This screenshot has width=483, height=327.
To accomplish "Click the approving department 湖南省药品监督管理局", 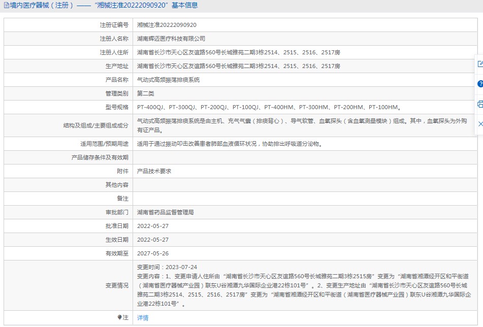I will 166,212.
